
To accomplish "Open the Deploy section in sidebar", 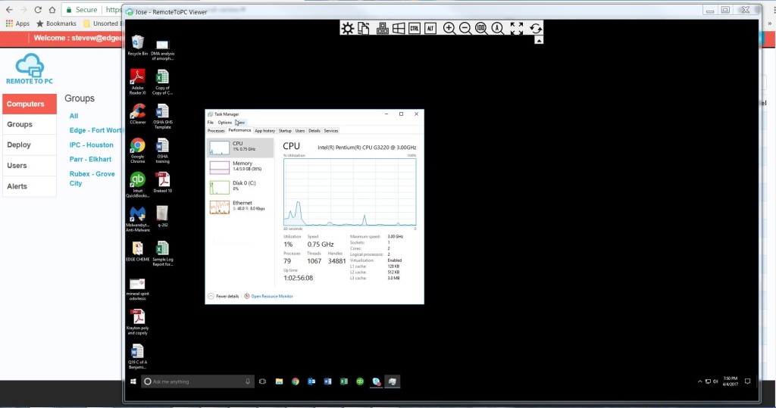I will [x=20, y=145].
